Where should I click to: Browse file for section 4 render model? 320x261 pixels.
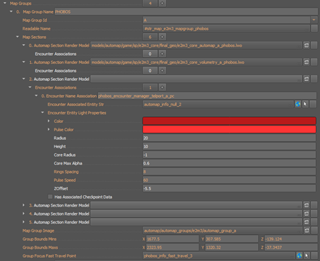tap(306, 213)
